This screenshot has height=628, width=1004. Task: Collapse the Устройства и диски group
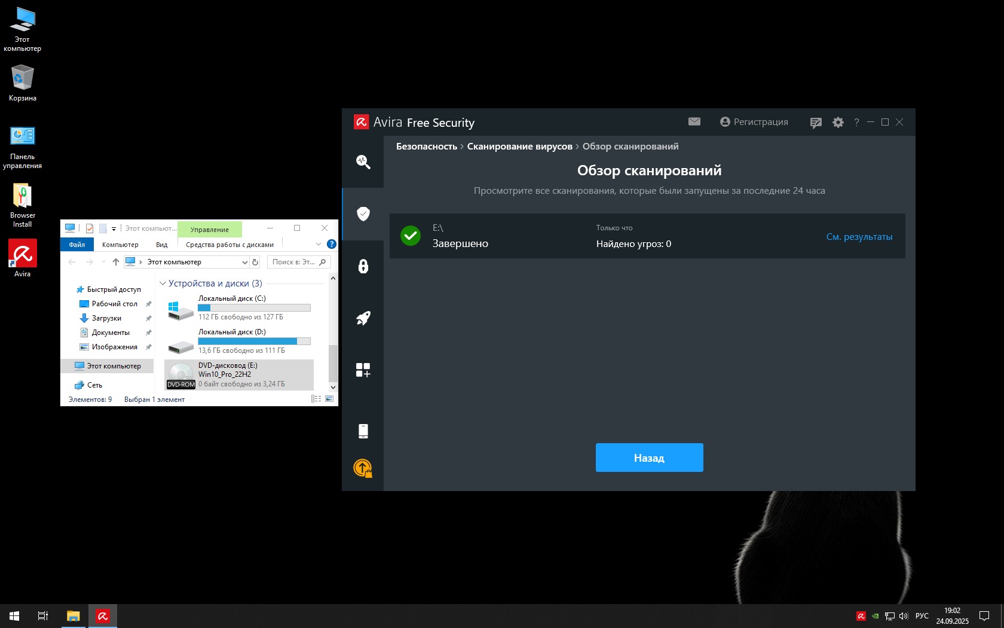pyautogui.click(x=163, y=283)
